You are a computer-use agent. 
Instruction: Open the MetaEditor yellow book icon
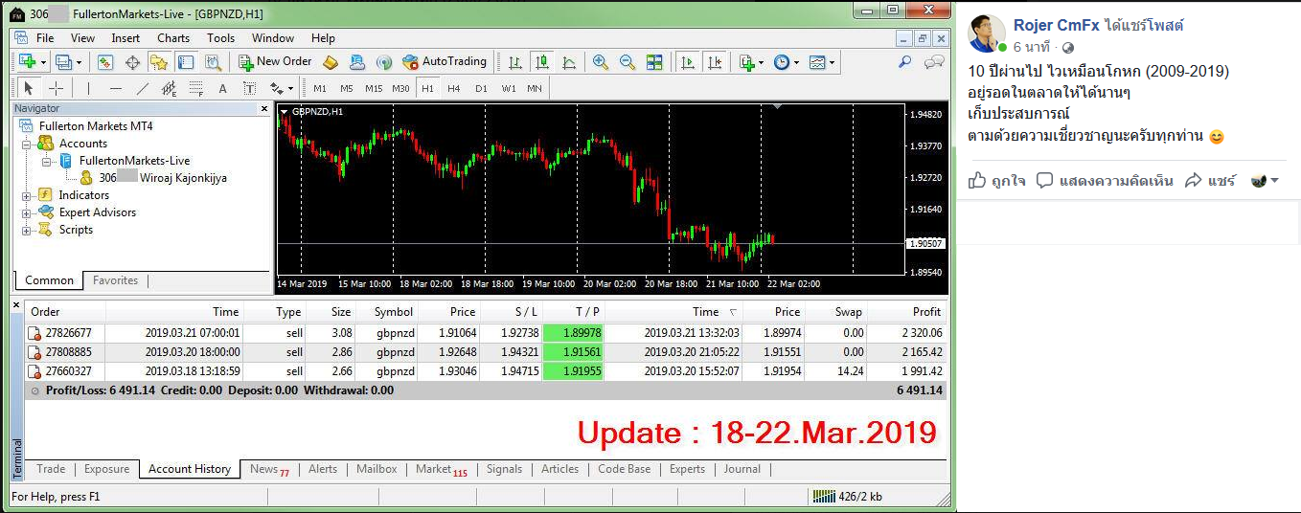[x=331, y=62]
